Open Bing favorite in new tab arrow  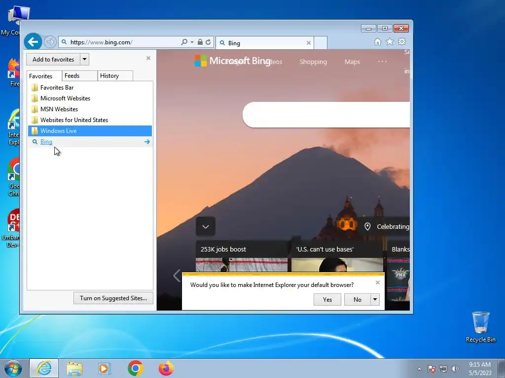[x=147, y=142]
